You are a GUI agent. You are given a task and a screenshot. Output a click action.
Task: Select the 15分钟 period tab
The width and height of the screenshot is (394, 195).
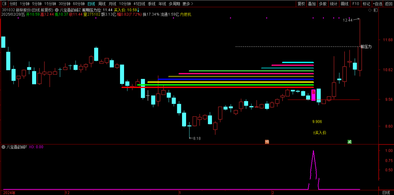coord(50,4)
